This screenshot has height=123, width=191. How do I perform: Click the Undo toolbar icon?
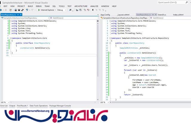coord(27,10)
